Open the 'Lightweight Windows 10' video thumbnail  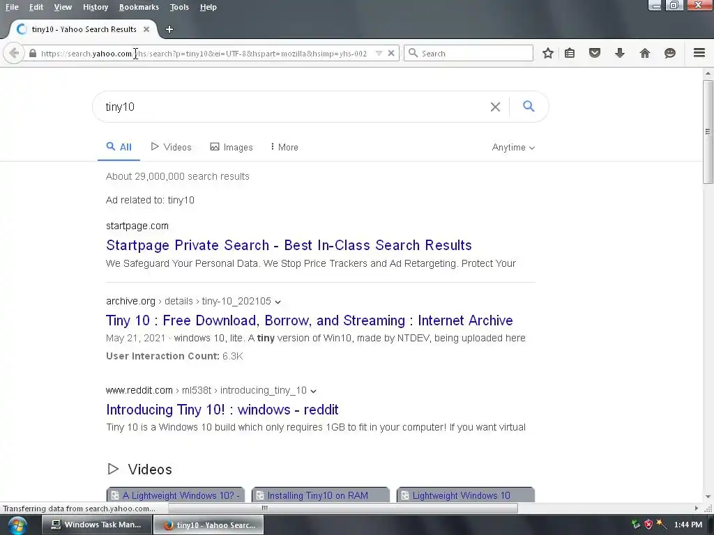[465, 495]
